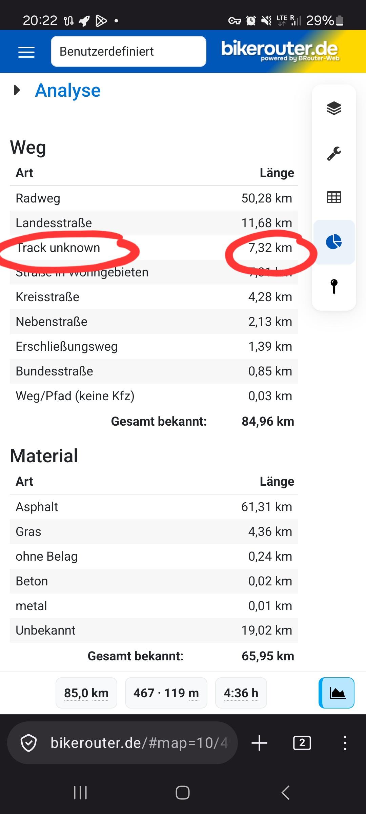The height and width of the screenshot is (814, 366).
Task: Open the Benutzerdefiniert profile dropdown
Action: click(x=128, y=52)
